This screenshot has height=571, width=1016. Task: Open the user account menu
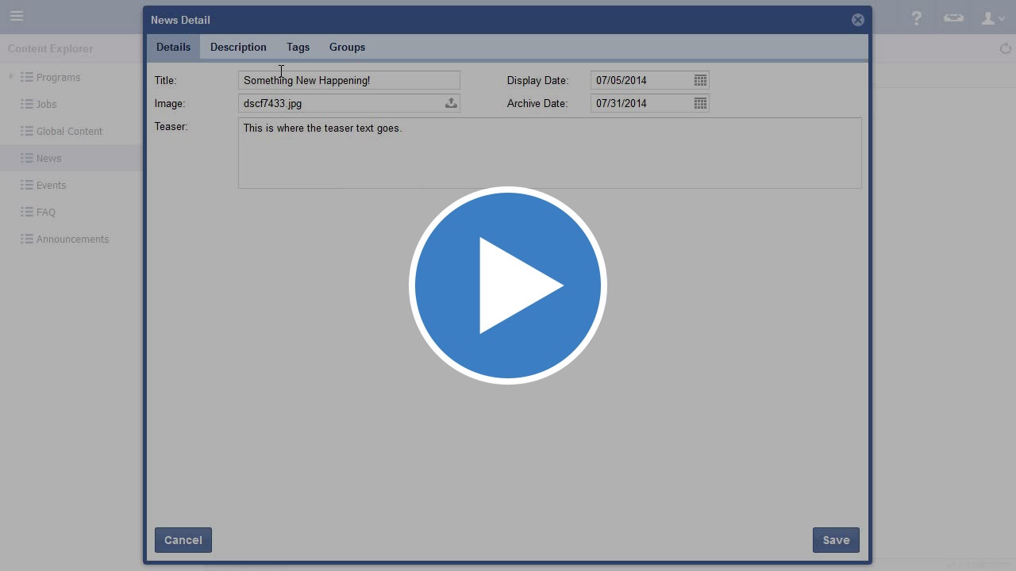pyautogui.click(x=992, y=17)
